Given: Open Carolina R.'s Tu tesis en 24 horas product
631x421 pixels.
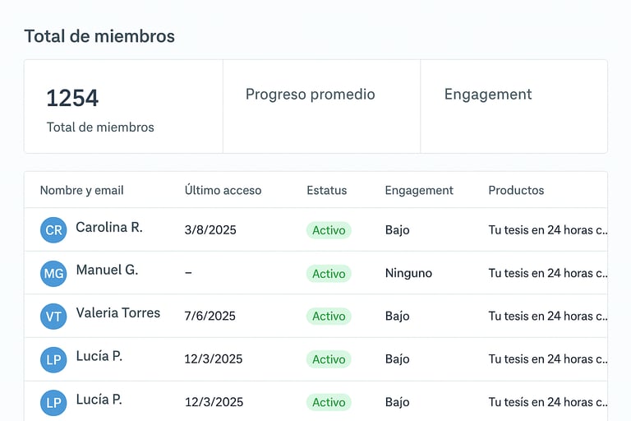Looking at the screenshot, I should click(x=548, y=230).
